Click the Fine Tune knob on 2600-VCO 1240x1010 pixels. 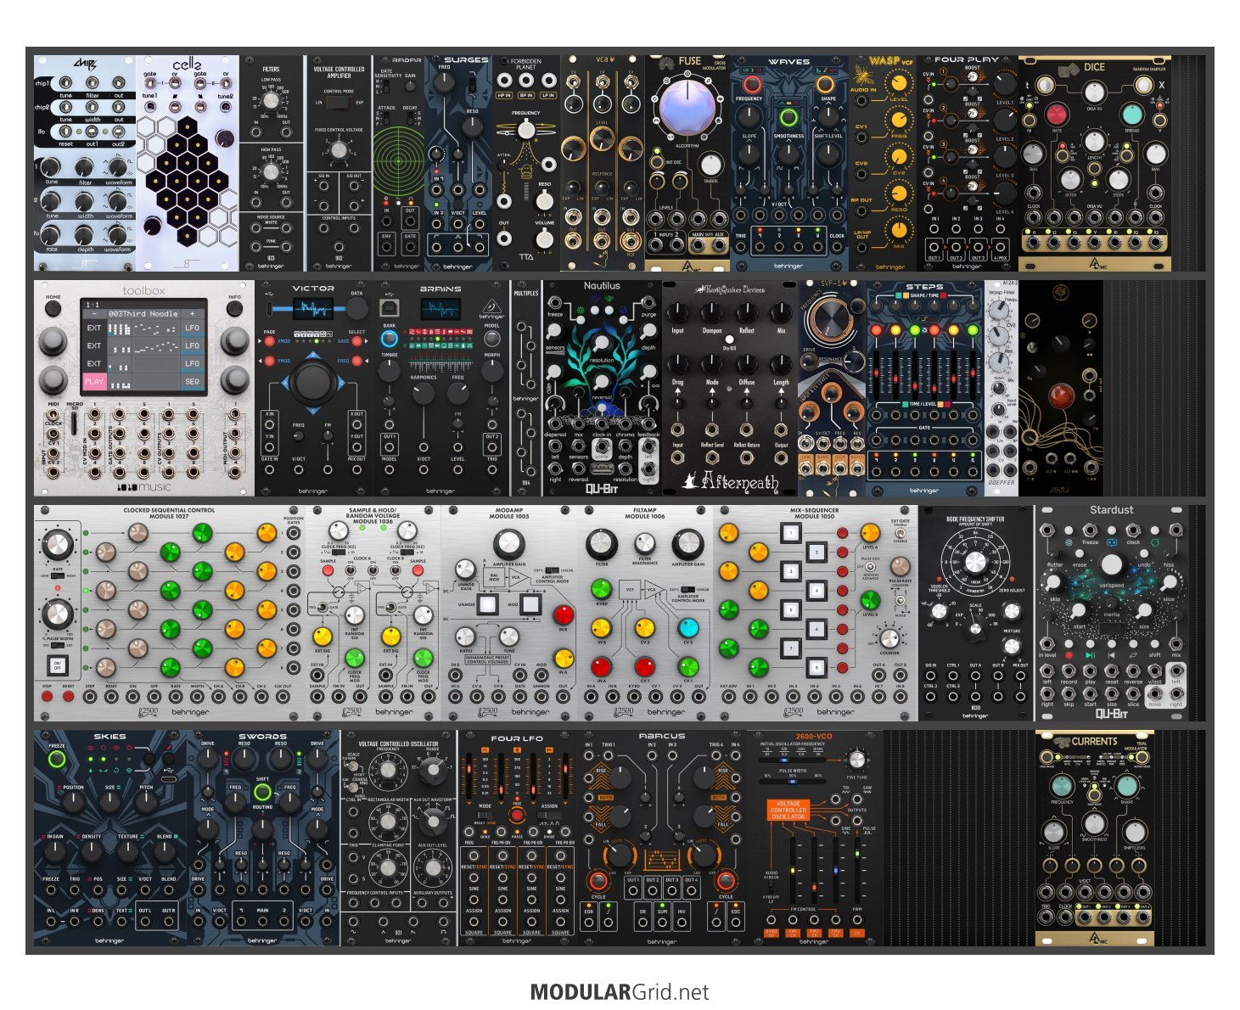[x=857, y=760]
